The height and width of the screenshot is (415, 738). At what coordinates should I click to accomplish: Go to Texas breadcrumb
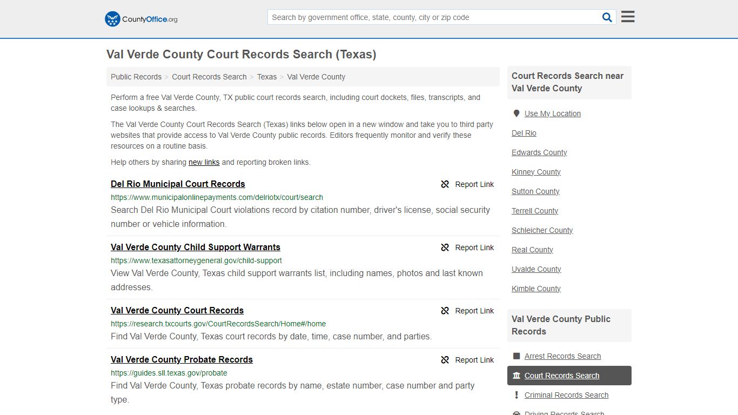click(267, 77)
